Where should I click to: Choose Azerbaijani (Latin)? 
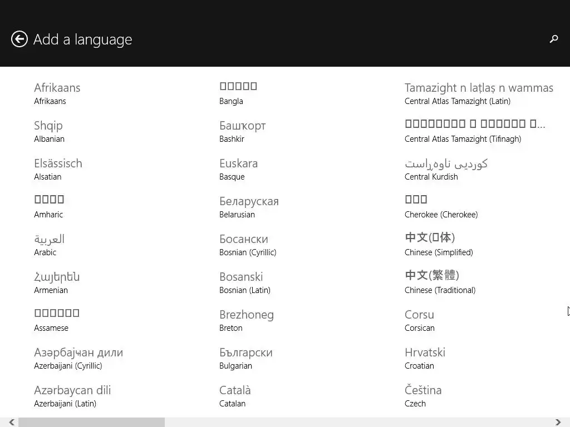point(72,396)
